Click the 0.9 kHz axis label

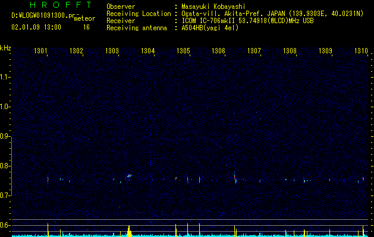(4, 136)
